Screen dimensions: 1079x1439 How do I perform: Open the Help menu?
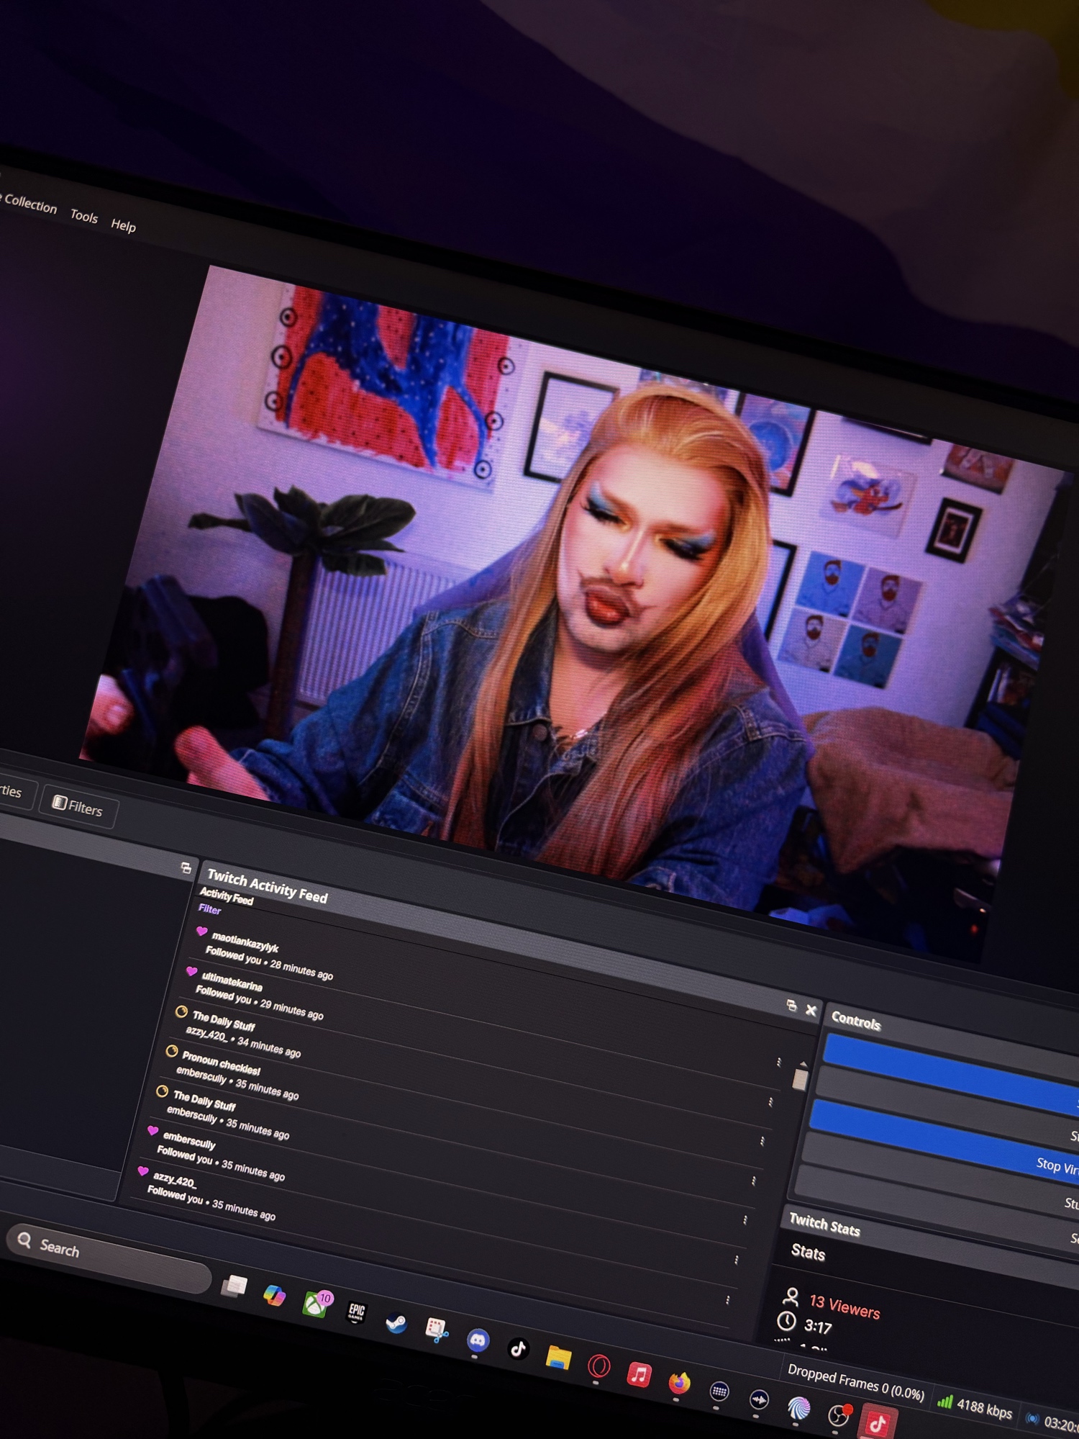[x=123, y=225]
